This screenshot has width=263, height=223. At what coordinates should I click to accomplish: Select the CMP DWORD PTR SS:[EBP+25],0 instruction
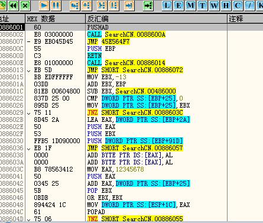(135, 98)
